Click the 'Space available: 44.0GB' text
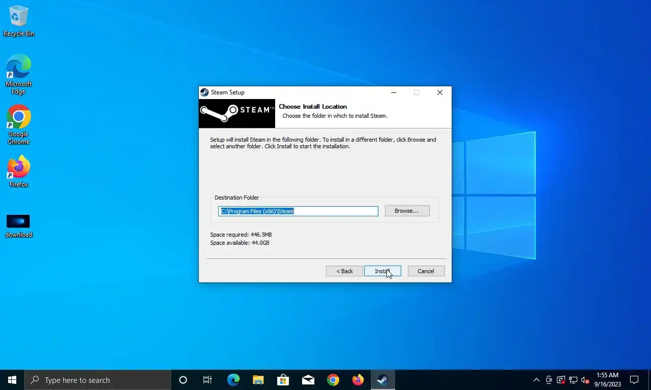 pos(240,243)
